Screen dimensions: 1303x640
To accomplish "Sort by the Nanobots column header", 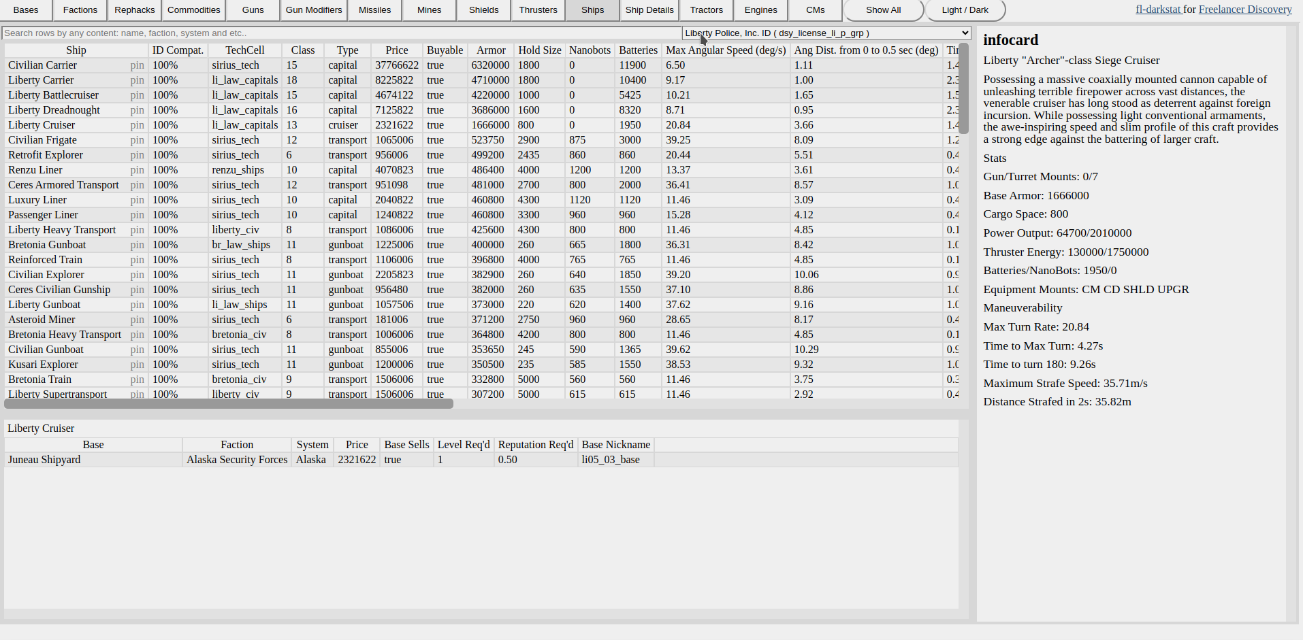I will [x=590, y=50].
